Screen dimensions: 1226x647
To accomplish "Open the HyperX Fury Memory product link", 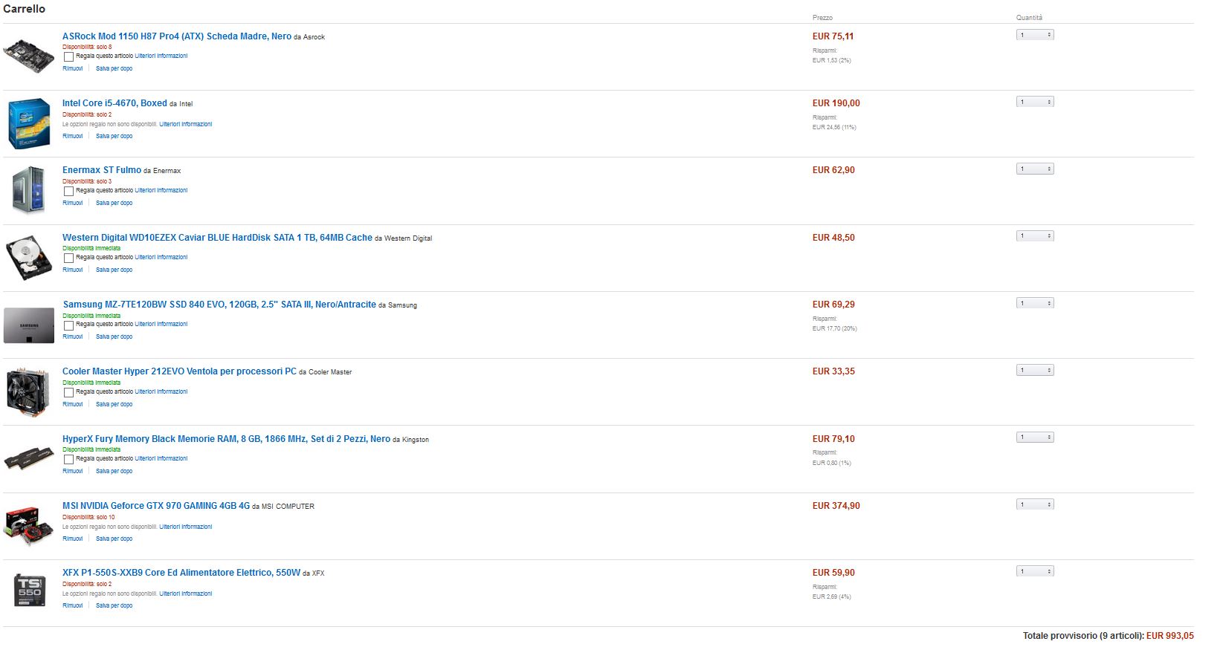I will [226, 439].
